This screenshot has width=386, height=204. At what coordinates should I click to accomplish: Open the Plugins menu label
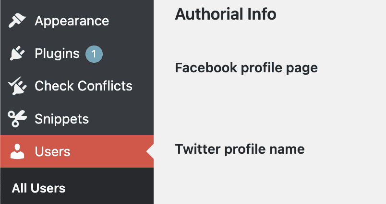tap(57, 54)
